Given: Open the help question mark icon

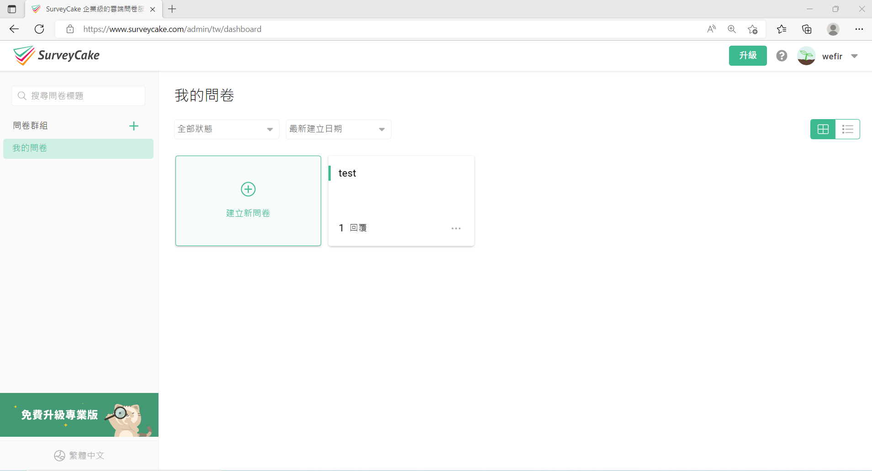Looking at the screenshot, I should 782,56.
